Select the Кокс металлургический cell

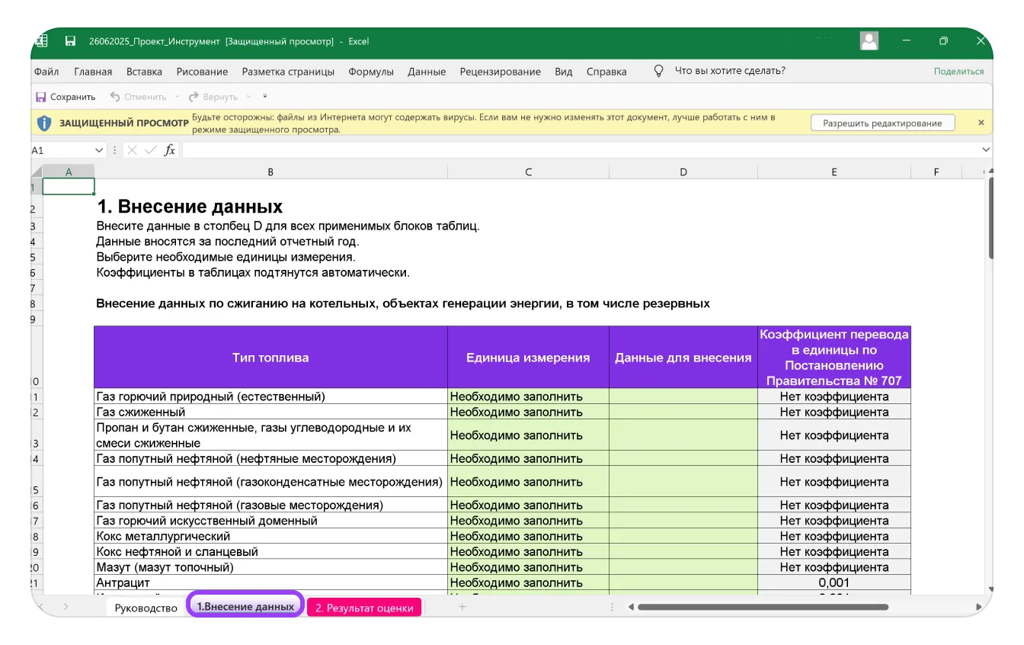coord(270,537)
